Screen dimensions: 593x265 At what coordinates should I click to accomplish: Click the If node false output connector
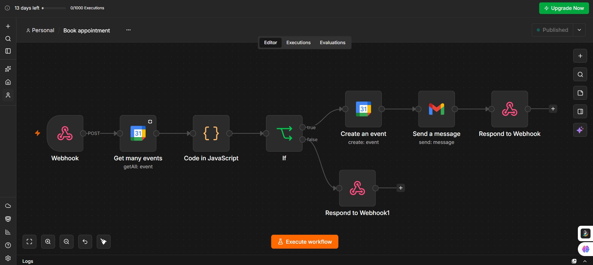pyautogui.click(x=303, y=140)
